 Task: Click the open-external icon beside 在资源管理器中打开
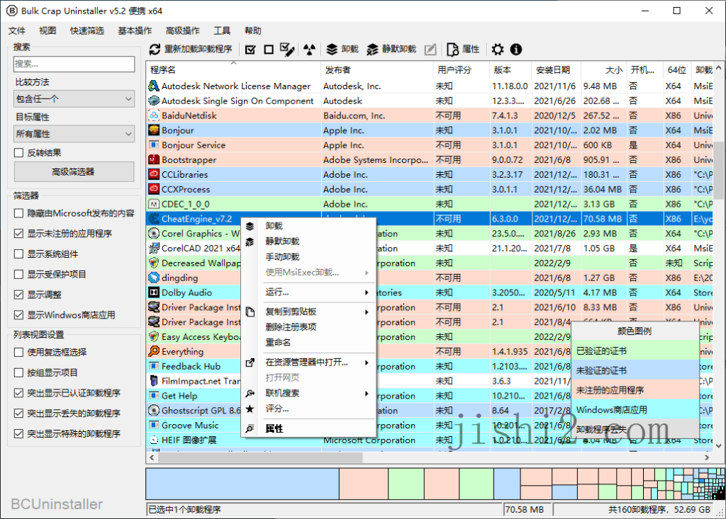tap(250, 363)
